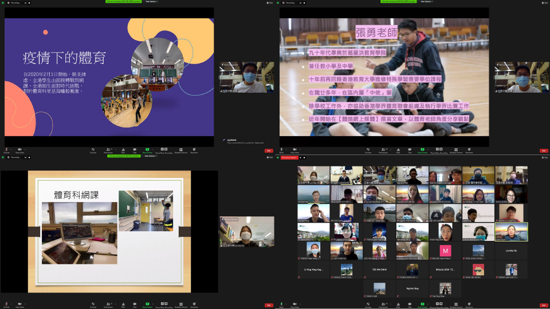End meeting in the 疫情下的體育 slide window
Image resolution: width=550 pixels, height=309 pixels.
pyautogui.click(x=269, y=150)
